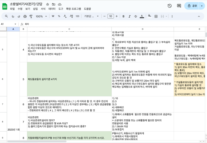Select the green cell 복도통로등의 설치기준 4가지
Image resolution: width=207 pixels, height=143 pixels.
tap(69, 79)
